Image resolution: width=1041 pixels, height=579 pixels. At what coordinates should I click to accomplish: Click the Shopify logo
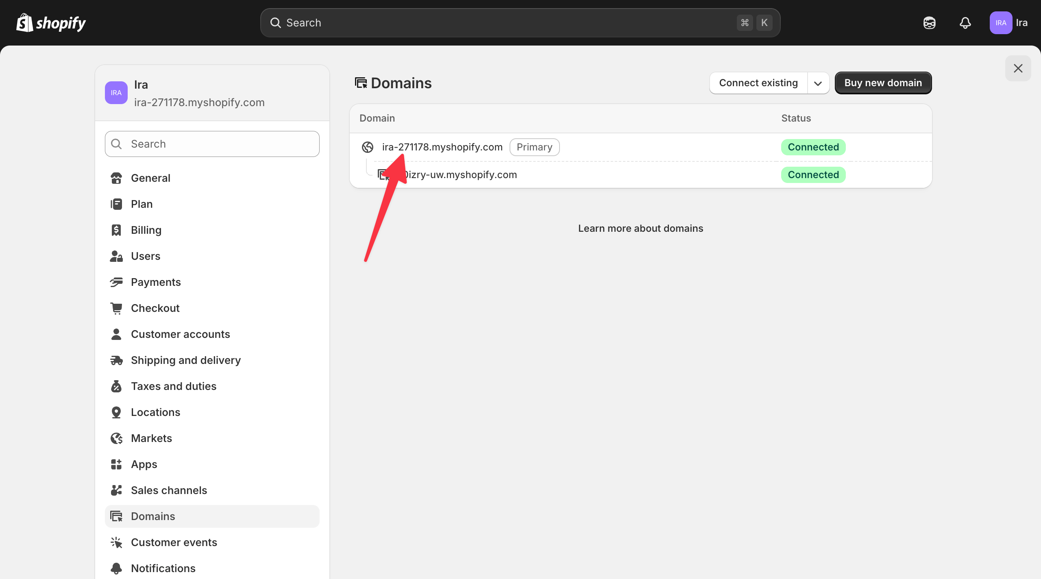(51, 23)
